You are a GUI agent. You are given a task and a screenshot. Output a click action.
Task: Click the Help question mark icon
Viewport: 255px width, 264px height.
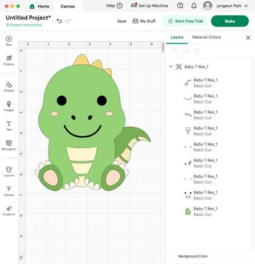click(x=120, y=6)
